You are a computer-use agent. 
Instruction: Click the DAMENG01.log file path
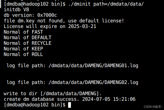pyautogui.click(x=93, y=66)
